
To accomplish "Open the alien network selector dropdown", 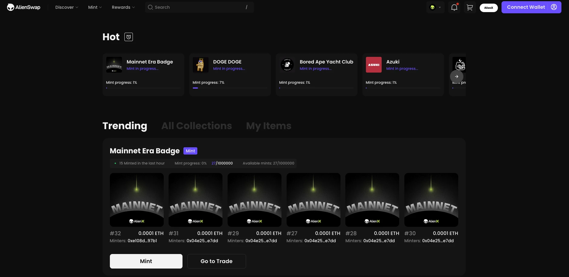I will point(435,7).
